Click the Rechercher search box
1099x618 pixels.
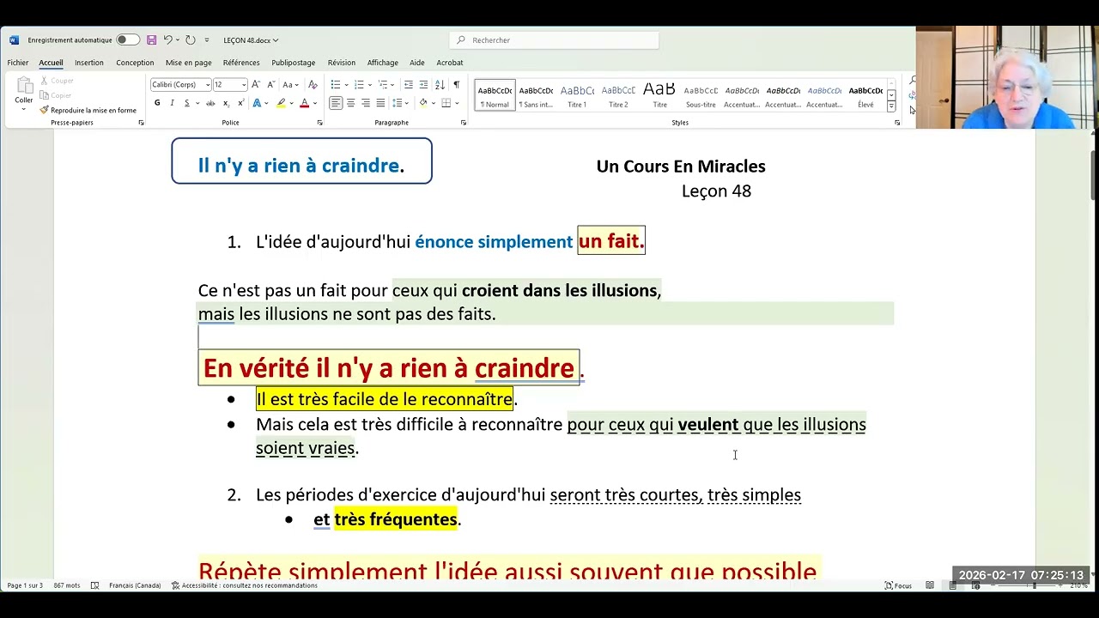[x=555, y=39]
